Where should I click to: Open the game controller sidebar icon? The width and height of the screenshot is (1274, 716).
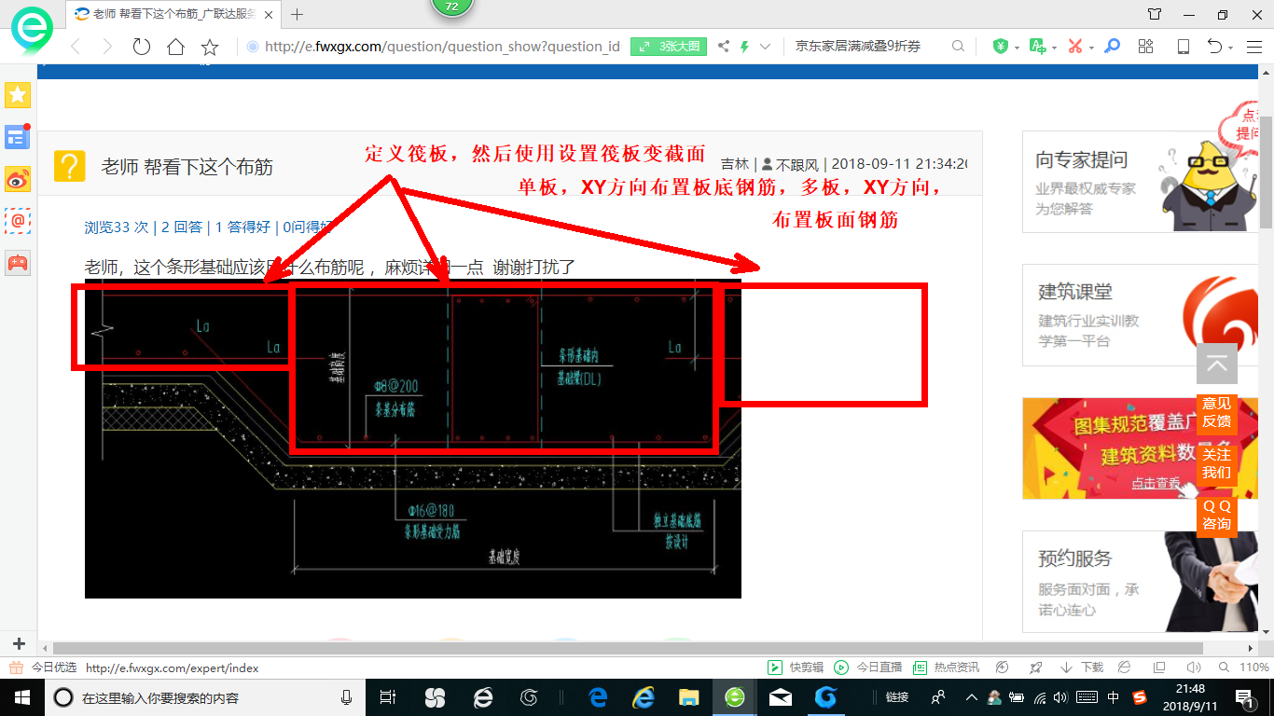click(x=18, y=263)
